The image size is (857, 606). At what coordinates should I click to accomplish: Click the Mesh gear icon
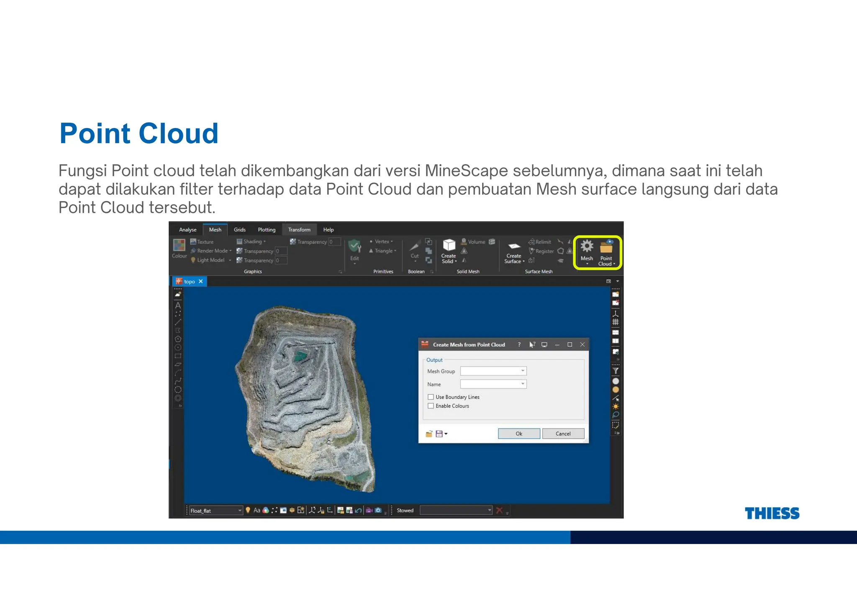tap(587, 247)
